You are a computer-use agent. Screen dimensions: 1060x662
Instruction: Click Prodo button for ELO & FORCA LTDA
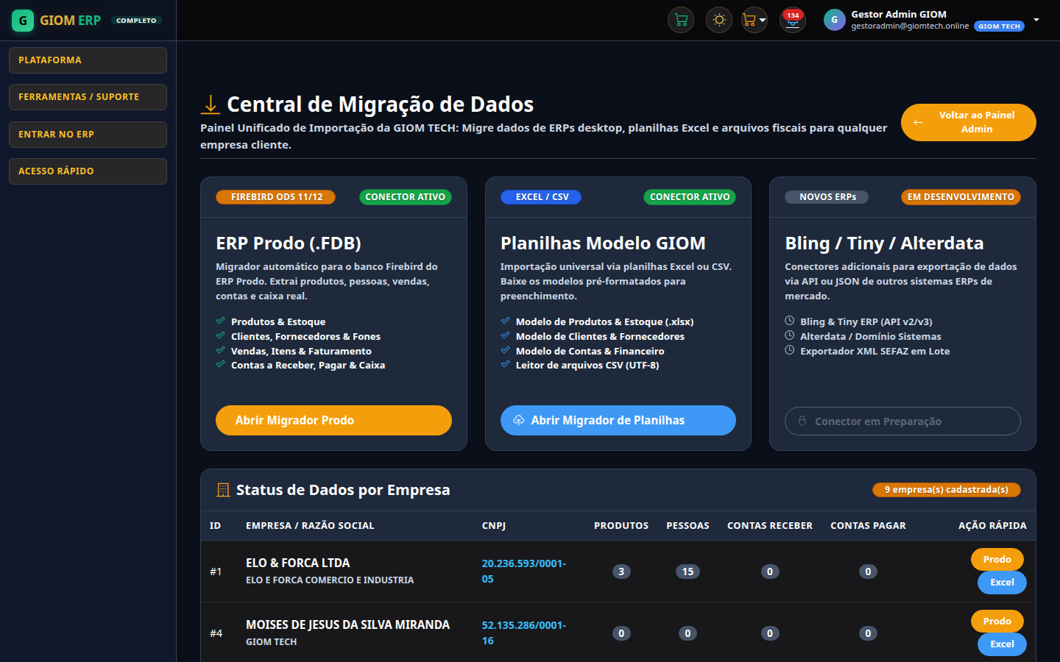(x=997, y=560)
